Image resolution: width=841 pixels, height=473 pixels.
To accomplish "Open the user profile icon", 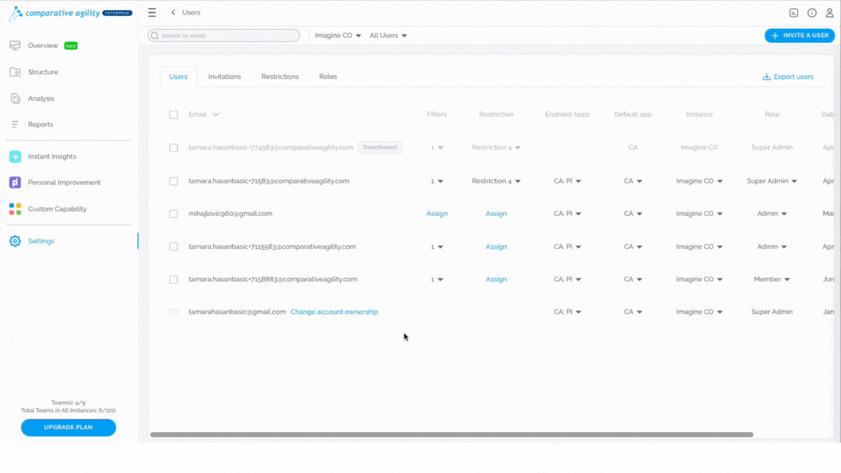I will [x=829, y=13].
